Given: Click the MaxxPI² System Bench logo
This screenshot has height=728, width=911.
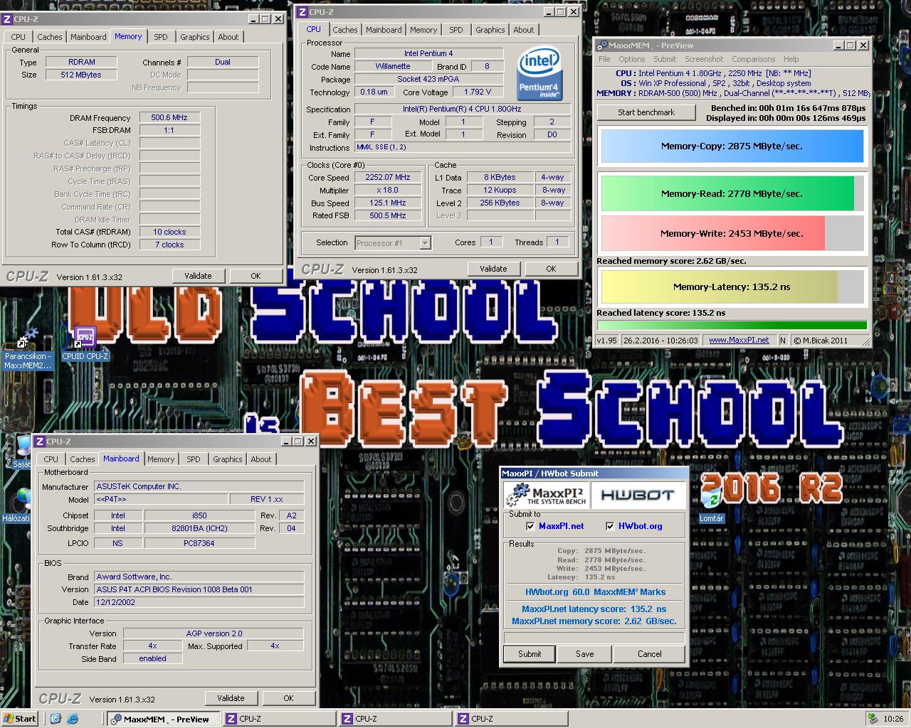Looking at the screenshot, I should coord(545,495).
